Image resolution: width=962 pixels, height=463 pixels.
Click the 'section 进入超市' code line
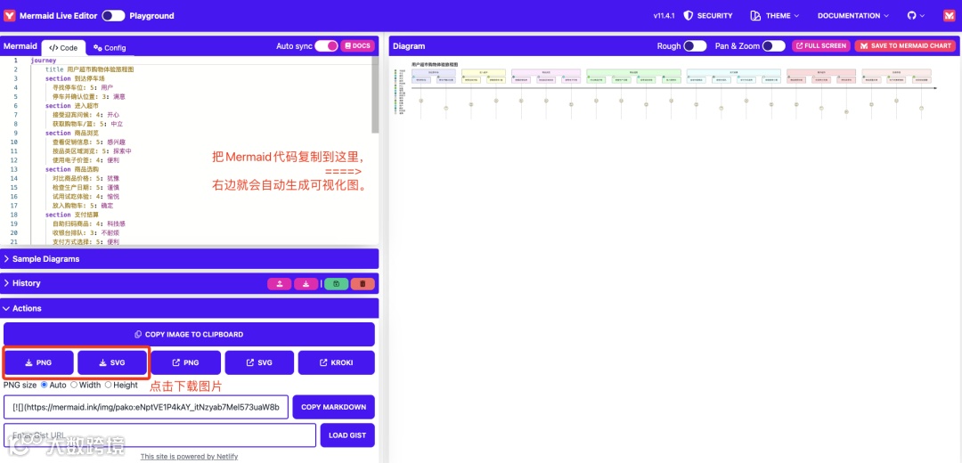(70, 106)
